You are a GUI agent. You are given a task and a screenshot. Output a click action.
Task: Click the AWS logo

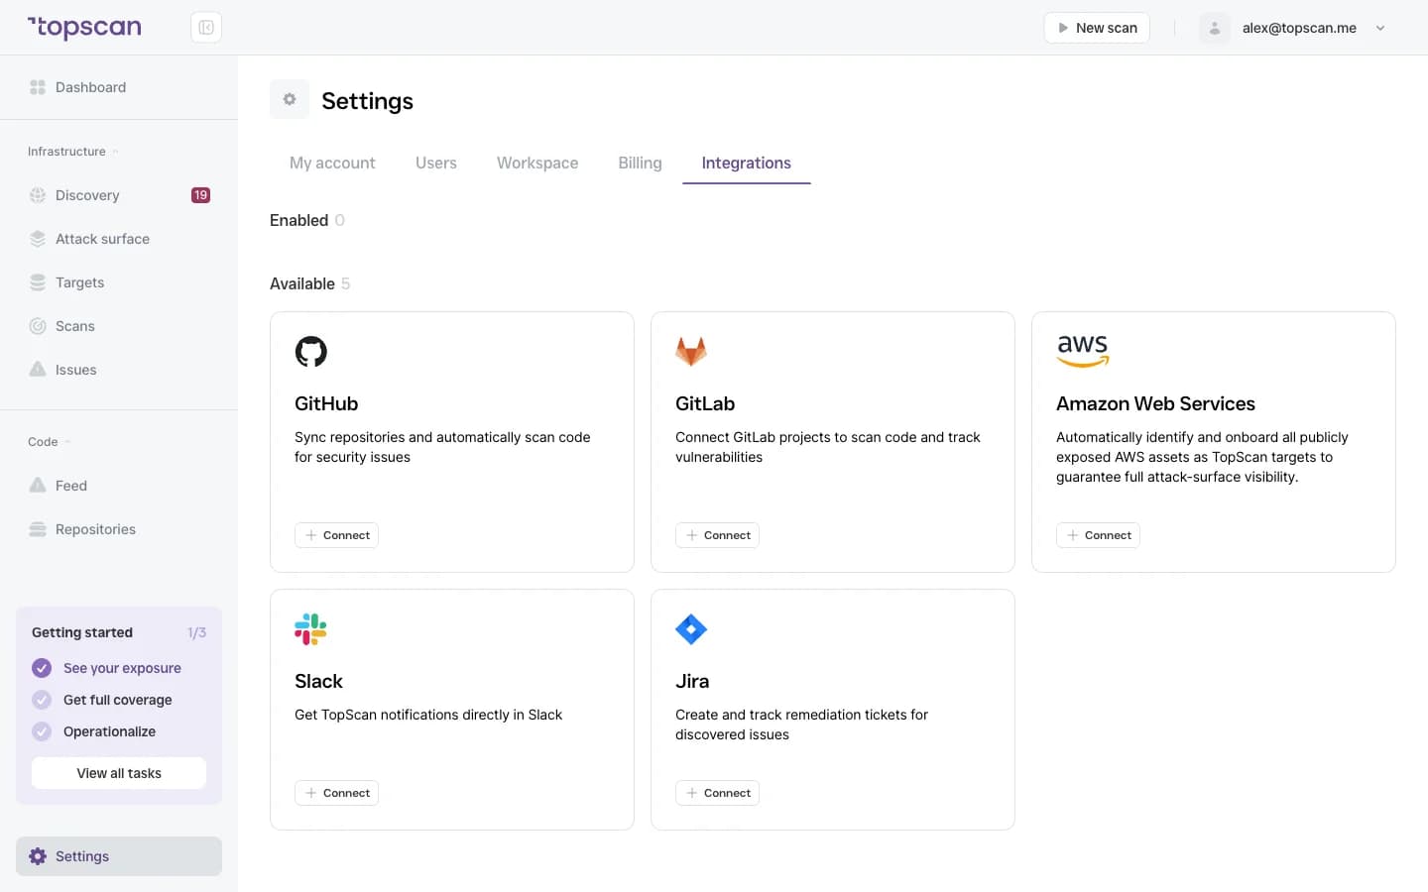(x=1083, y=352)
